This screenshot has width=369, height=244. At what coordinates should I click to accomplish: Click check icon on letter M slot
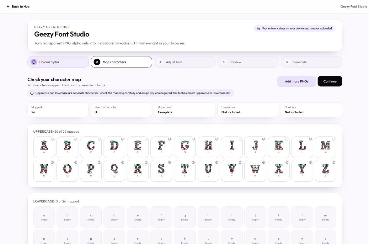click(x=334, y=139)
